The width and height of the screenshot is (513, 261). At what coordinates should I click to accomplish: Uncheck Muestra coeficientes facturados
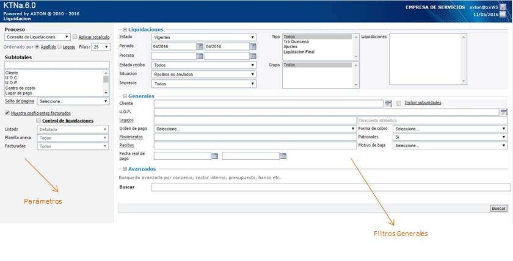click(7, 113)
